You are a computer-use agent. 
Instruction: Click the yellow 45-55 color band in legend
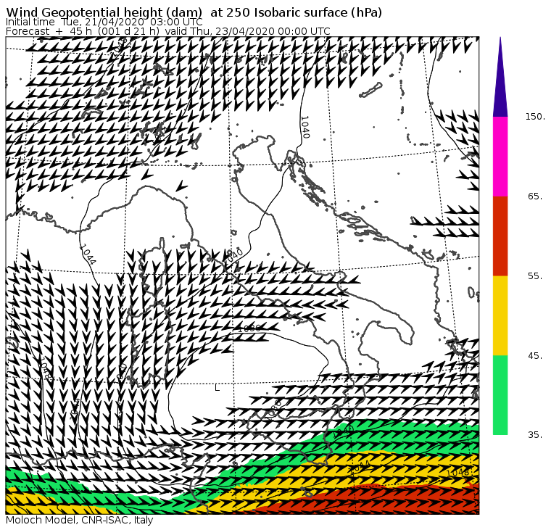[x=500, y=315]
